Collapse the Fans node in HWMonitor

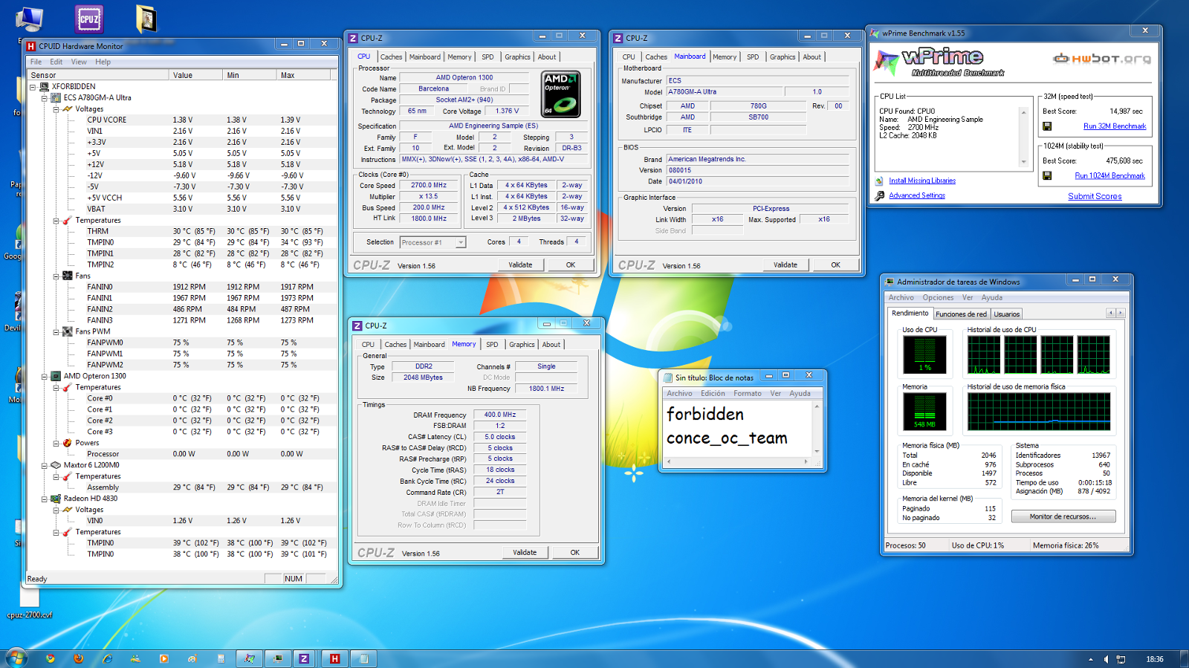click(56, 276)
